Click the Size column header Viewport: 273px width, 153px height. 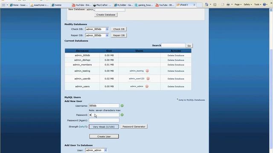click(x=109, y=51)
